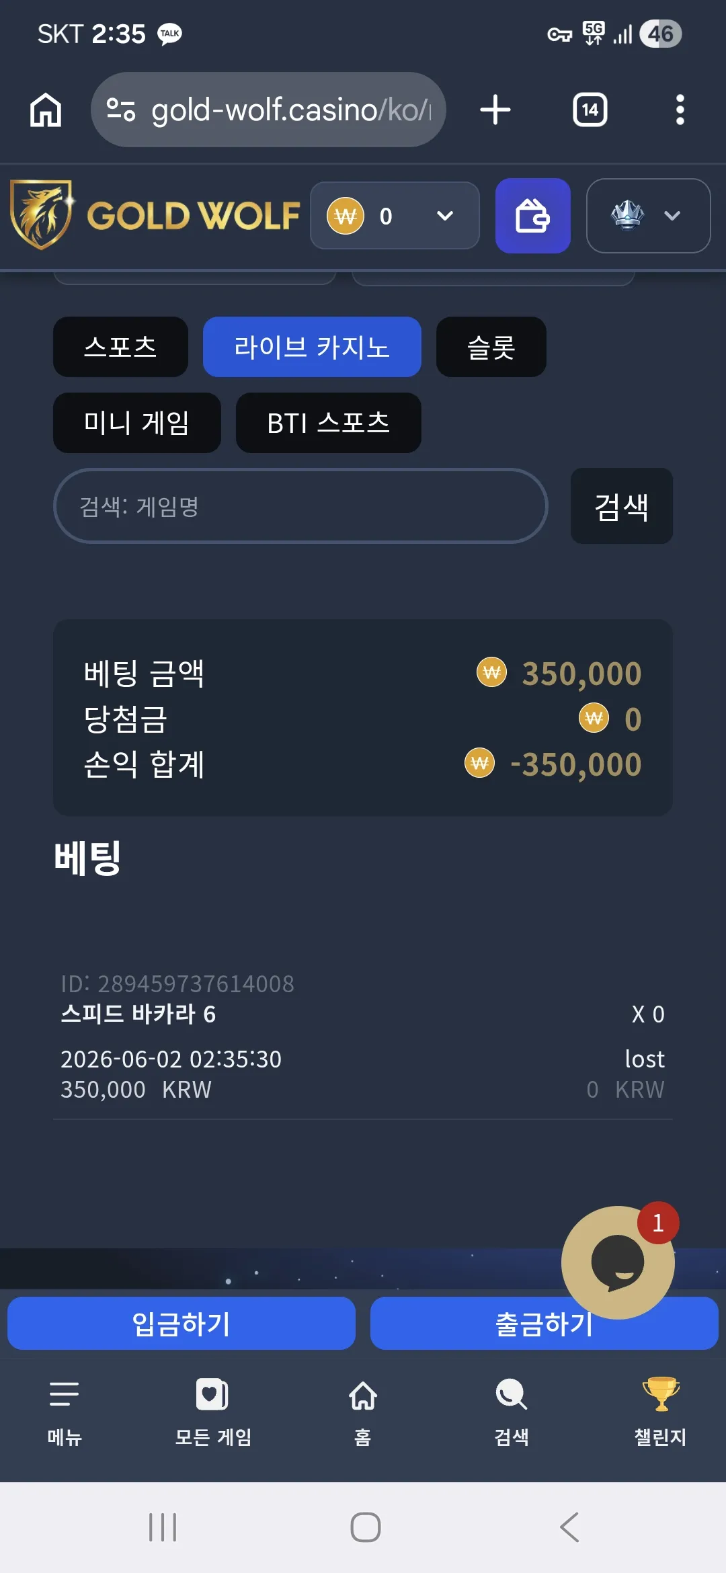The height and width of the screenshot is (1573, 726).
Task: Open the wallet deposit icon button
Action: click(x=532, y=216)
